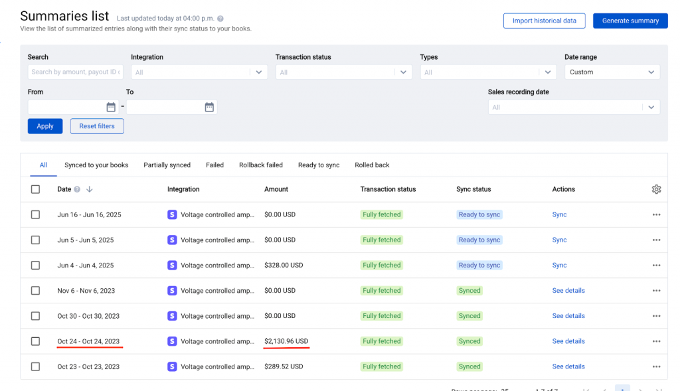Viewport: 680px width, 391px height.
Task: Click the Generate summary button
Action: tap(630, 21)
